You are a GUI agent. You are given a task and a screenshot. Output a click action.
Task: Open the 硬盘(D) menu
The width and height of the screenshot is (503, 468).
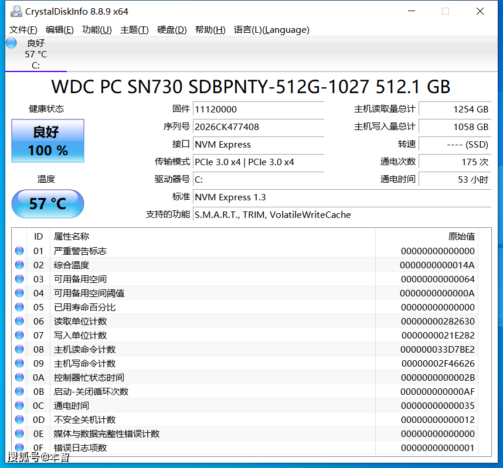pos(172,30)
